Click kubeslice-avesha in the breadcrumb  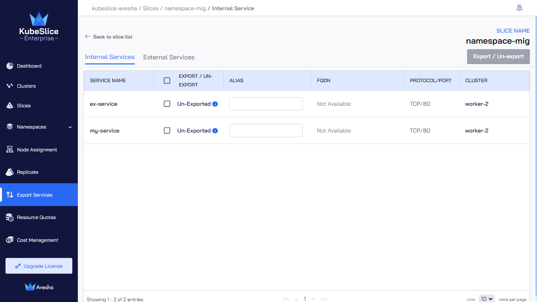pos(114,8)
